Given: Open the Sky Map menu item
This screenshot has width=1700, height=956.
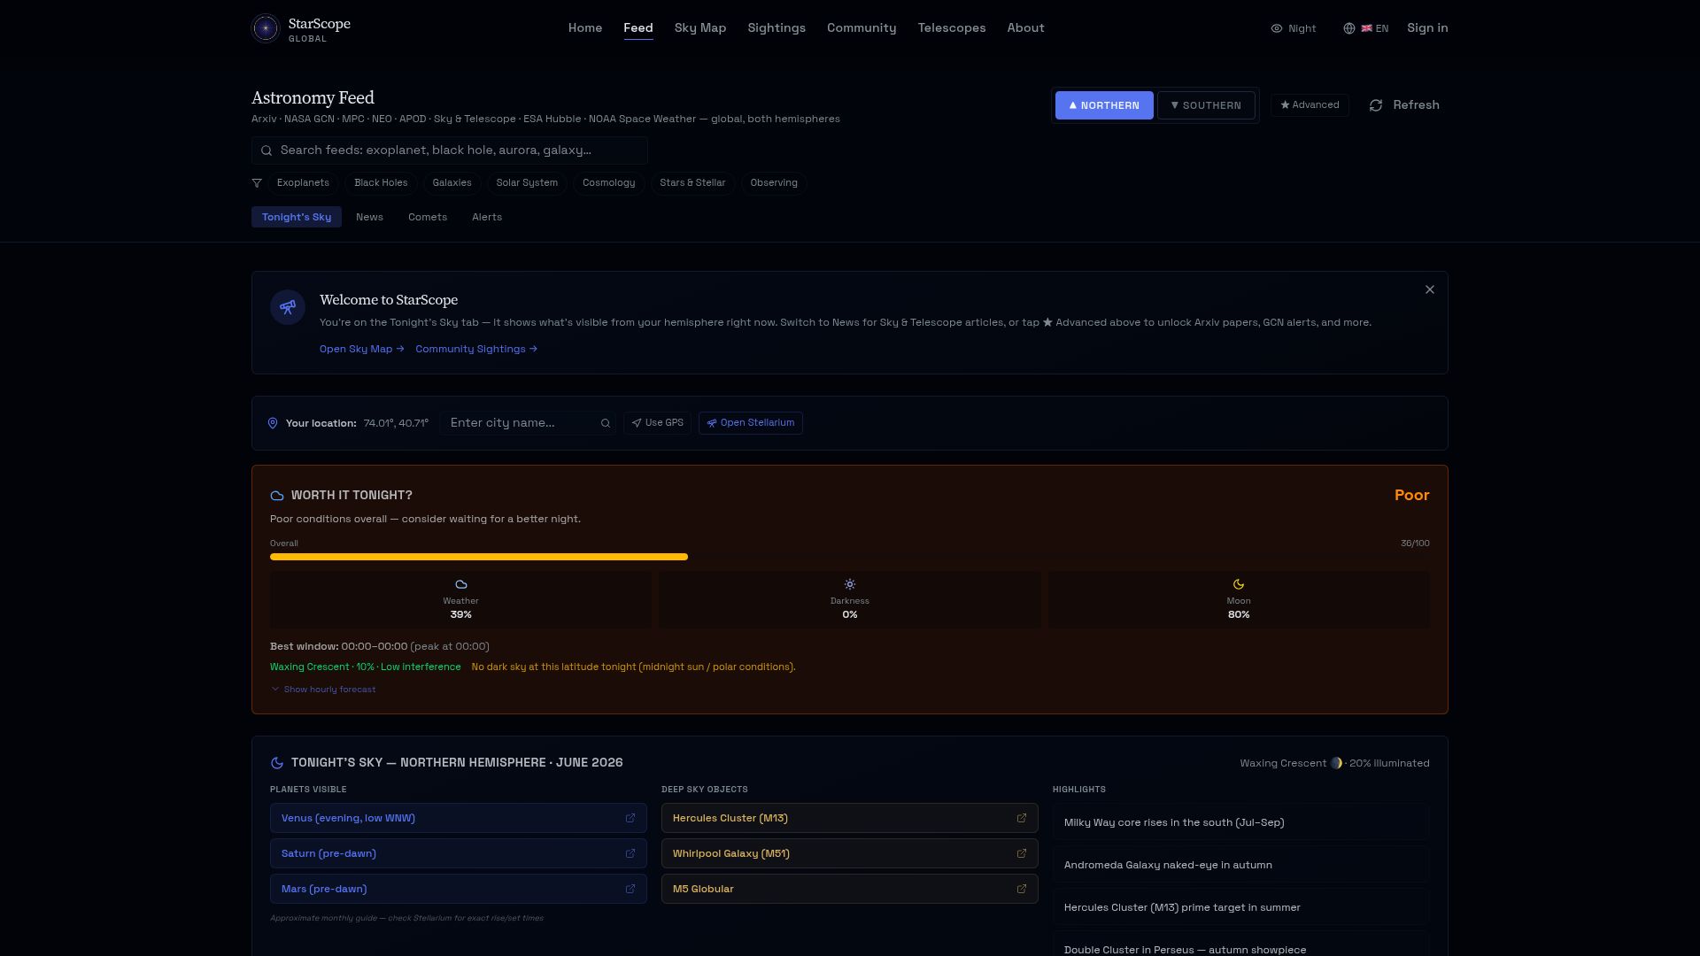Looking at the screenshot, I should pos(700,28).
